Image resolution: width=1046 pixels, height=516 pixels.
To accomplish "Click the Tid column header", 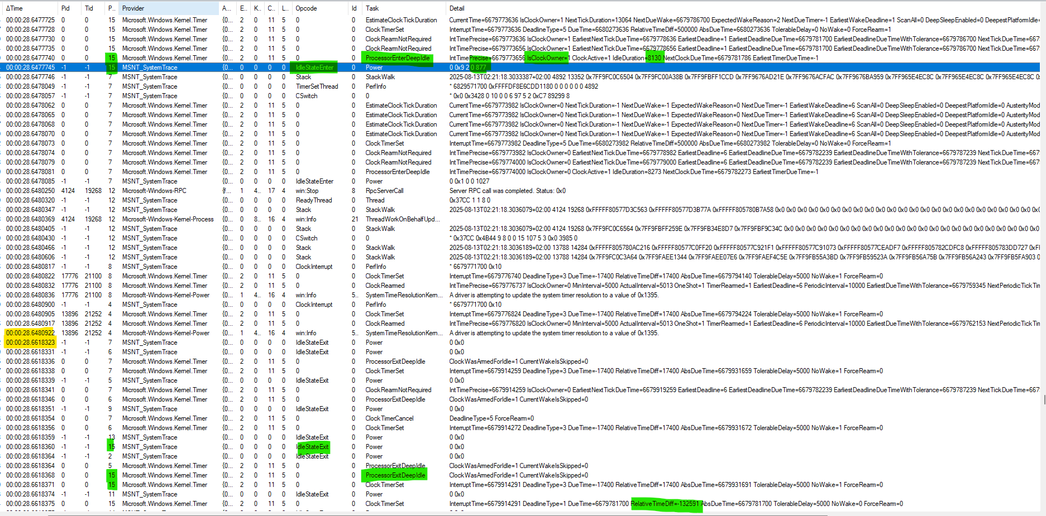I will point(89,8).
